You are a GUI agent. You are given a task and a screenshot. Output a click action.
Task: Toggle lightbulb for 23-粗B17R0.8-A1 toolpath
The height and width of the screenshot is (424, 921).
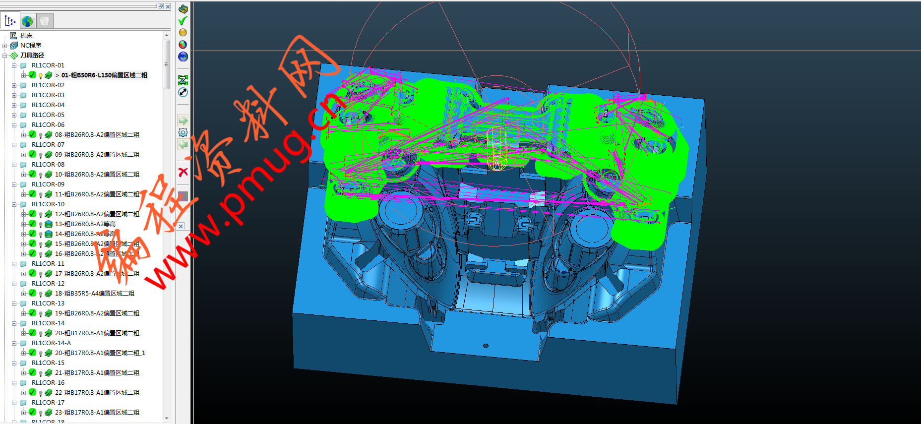point(41,413)
